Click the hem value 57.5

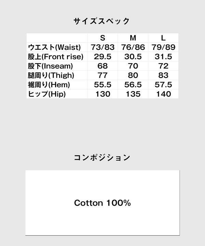(163, 85)
